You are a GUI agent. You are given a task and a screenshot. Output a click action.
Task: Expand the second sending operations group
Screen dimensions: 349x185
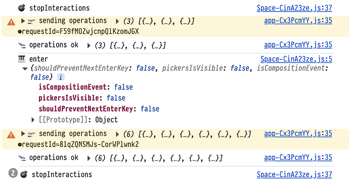23,134
